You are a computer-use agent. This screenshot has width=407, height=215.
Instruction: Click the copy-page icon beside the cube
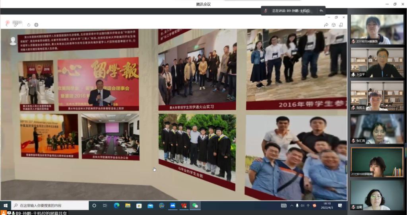[x=341, y=25]
